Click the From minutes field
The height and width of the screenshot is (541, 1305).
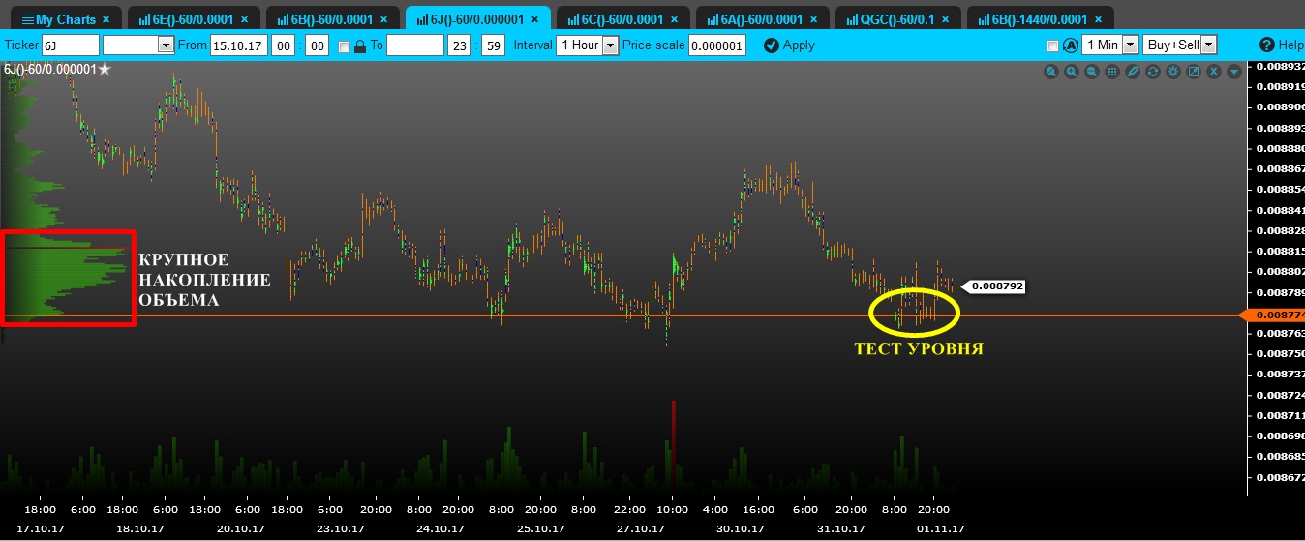tap(317, 45)
